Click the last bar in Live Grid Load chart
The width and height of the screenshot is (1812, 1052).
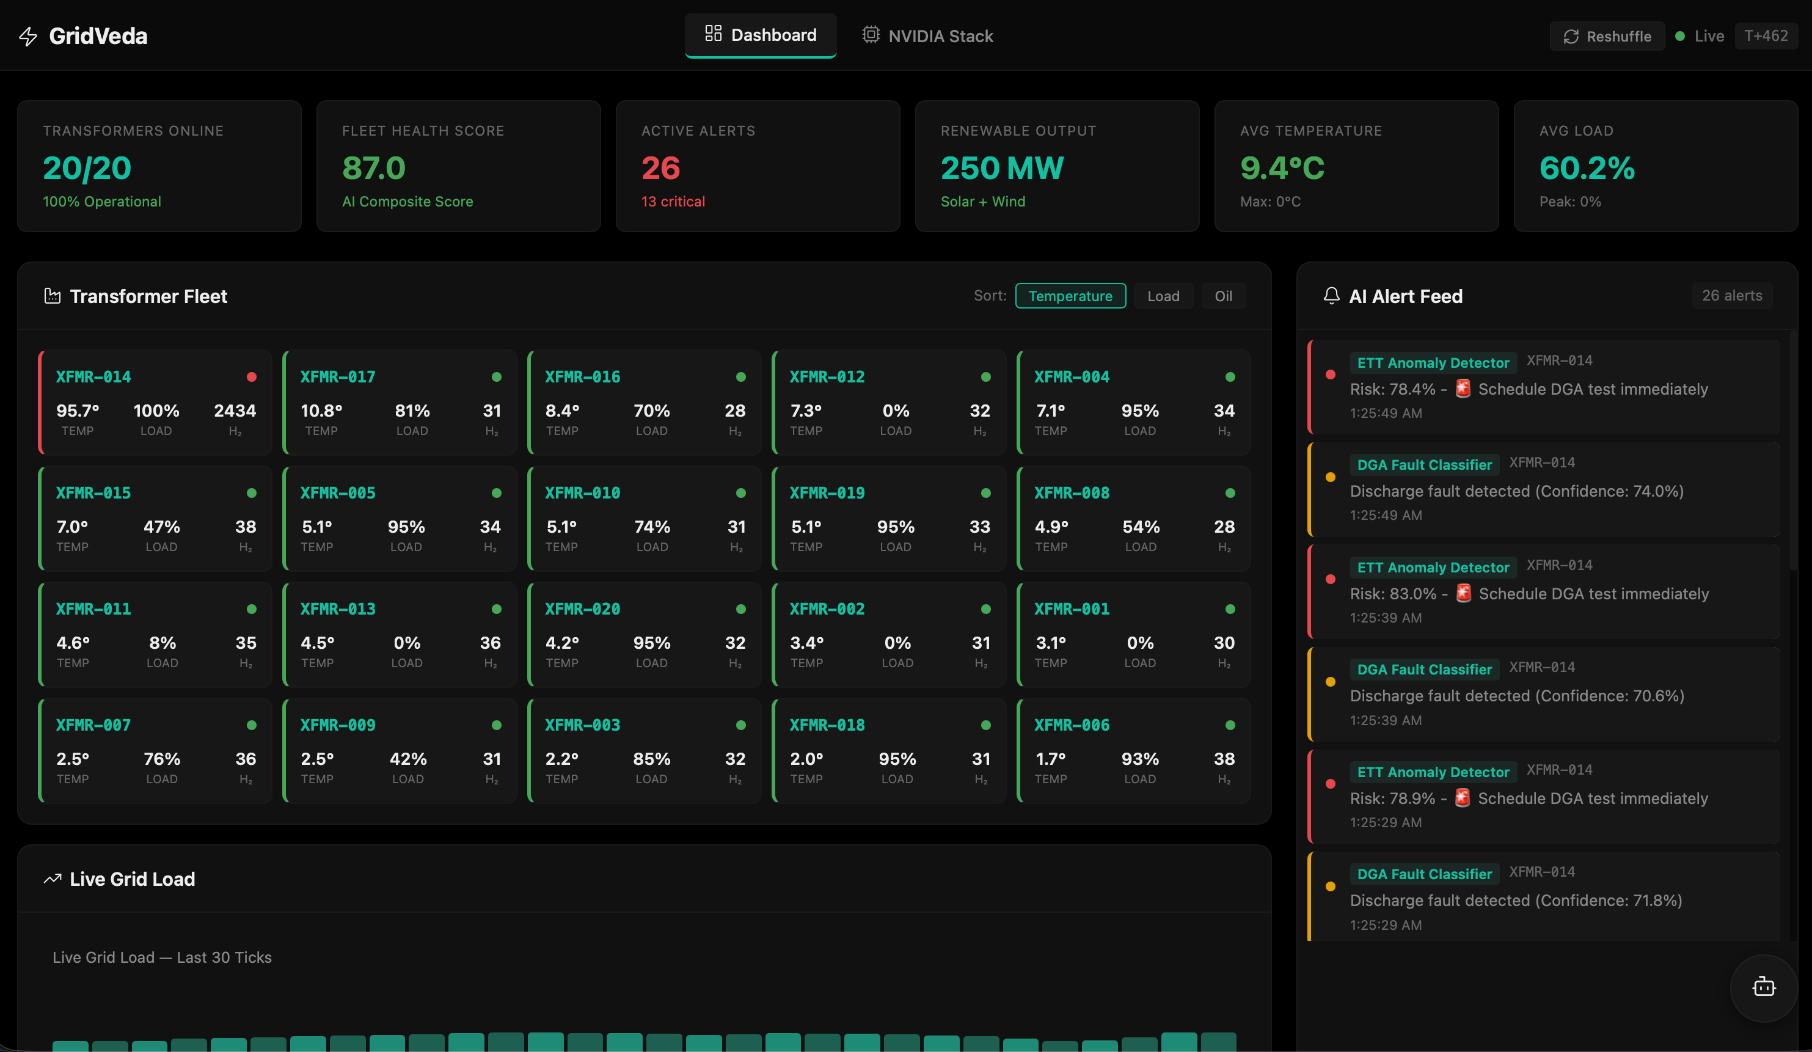pos(1218,1042)
